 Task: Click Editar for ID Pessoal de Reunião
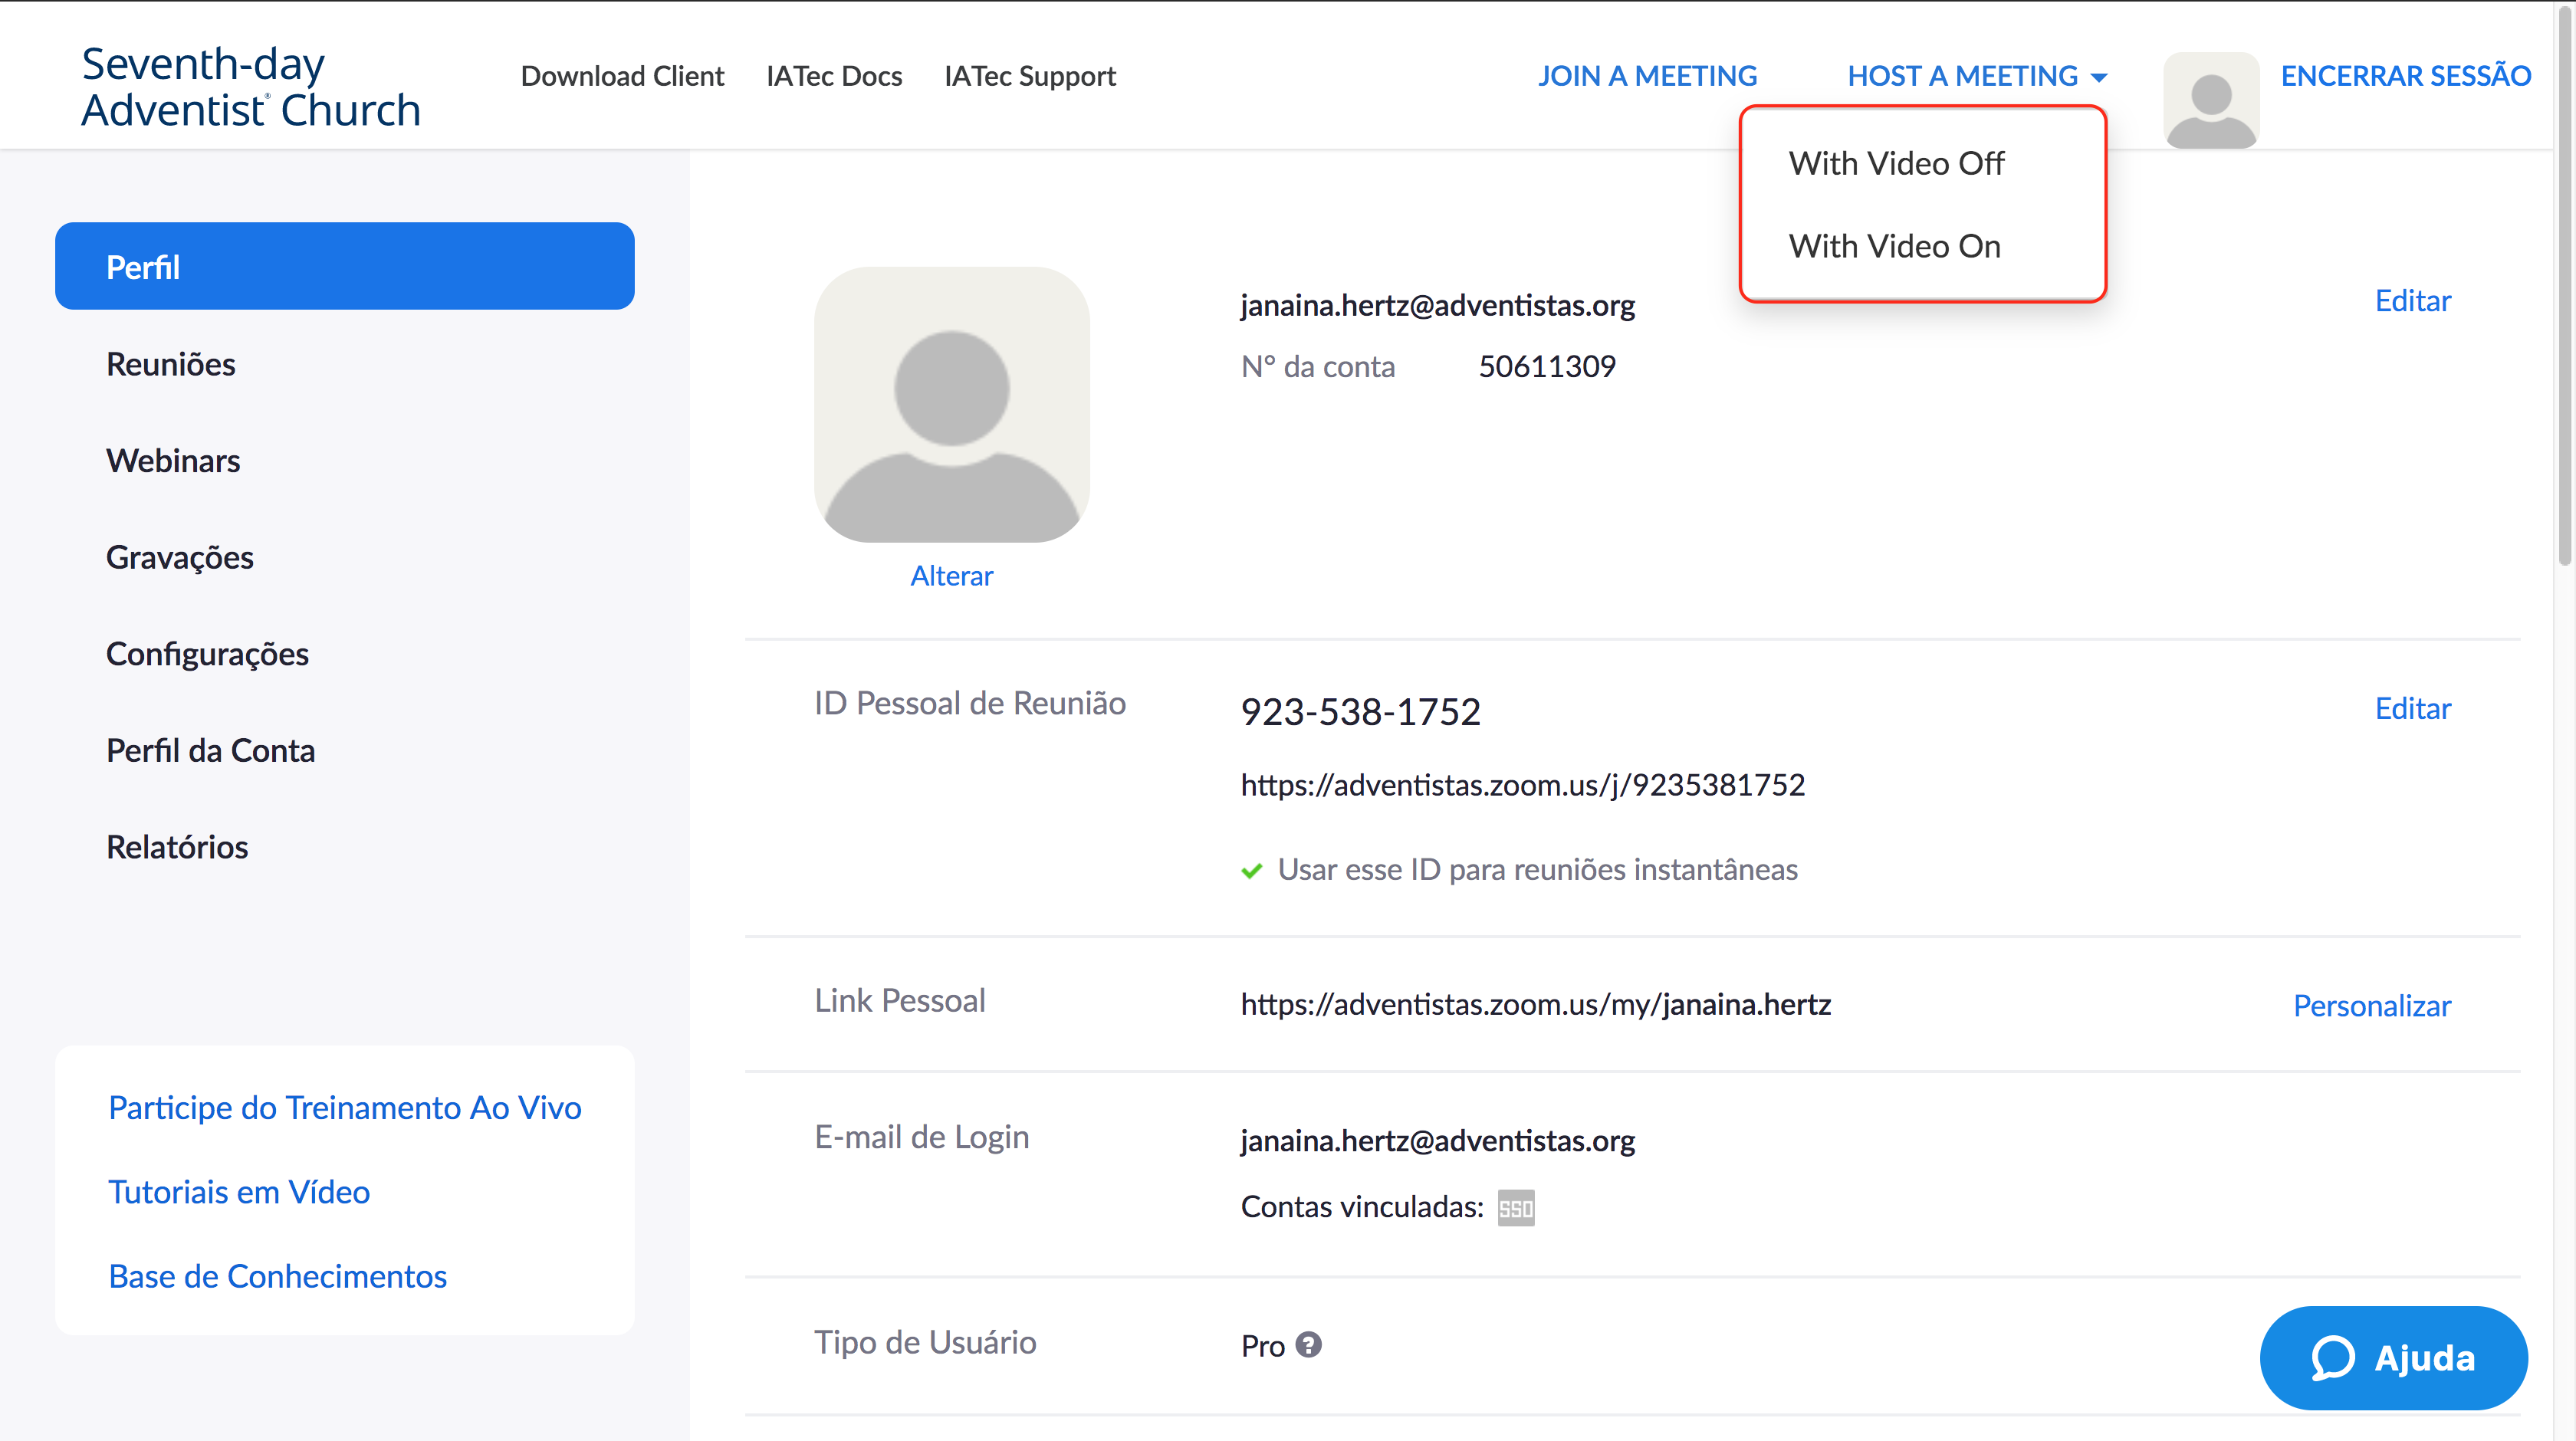point(2410,707)
